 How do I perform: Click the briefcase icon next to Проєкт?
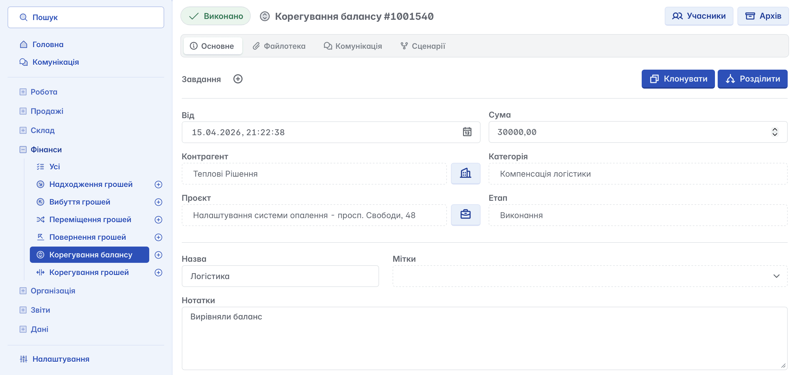tap(465, 215)
